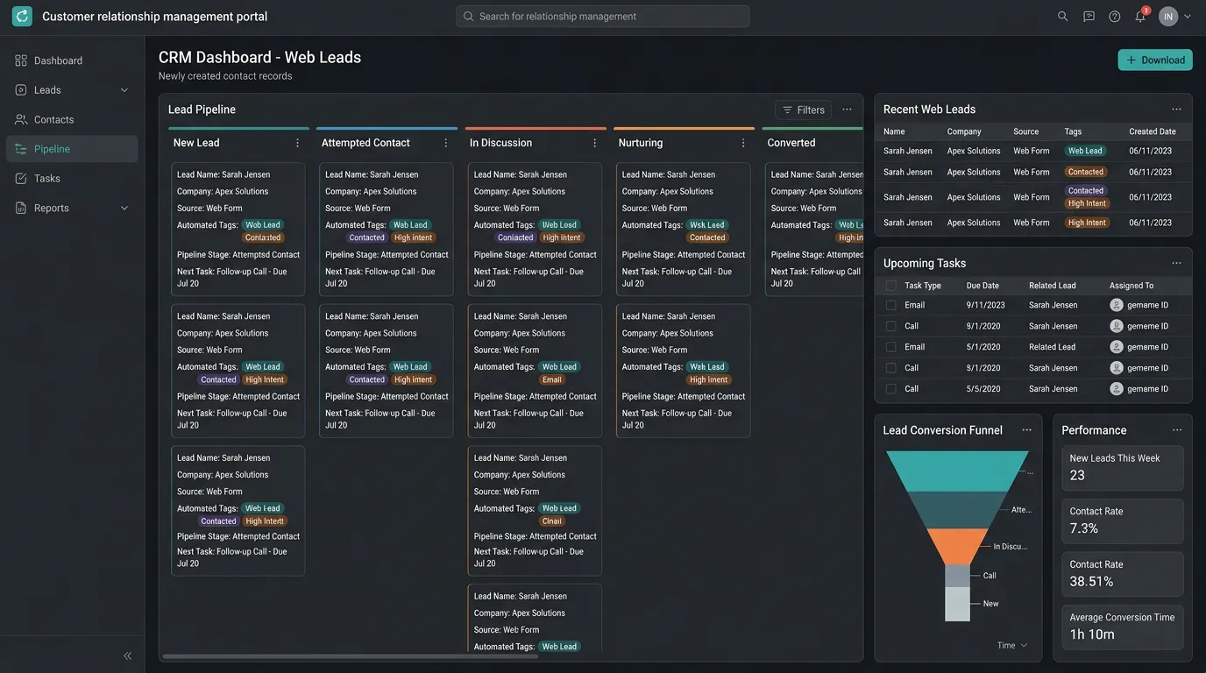
Task: Open the Contact Rate 38.51% card
Action: 1123,574
